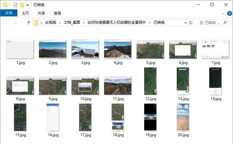The image size is (233, 144).
Task: Select the 17.jpg thumbnail
Action: coord(85,117)
